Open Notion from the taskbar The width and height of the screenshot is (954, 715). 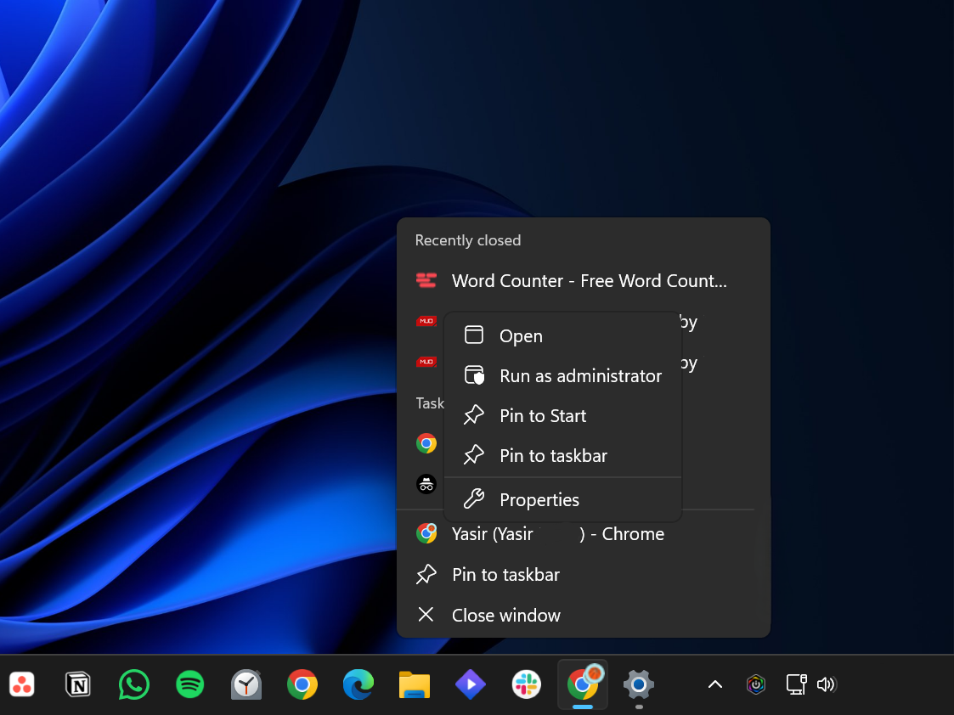pos(78,684)
